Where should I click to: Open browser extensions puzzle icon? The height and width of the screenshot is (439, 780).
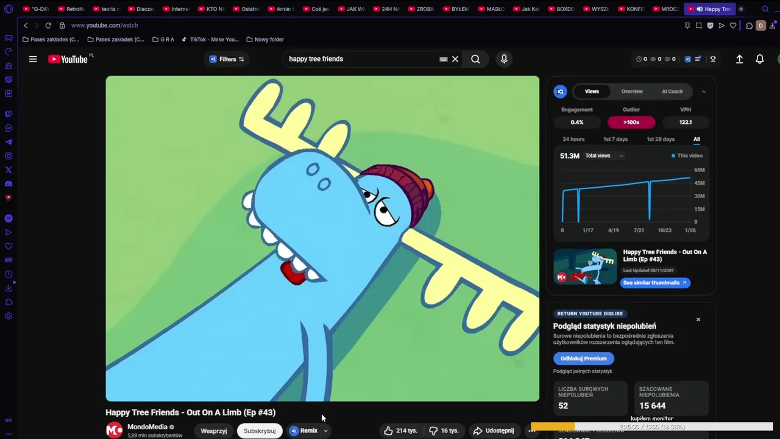(750, 26)
